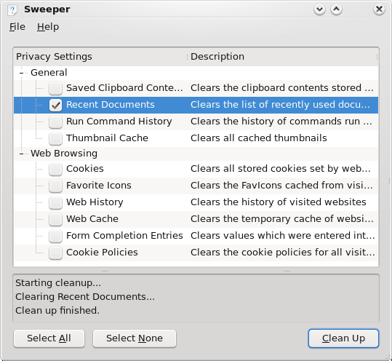Check the Cookies checkbox
This screenshot has width=392, height=361.
(55, 169)
